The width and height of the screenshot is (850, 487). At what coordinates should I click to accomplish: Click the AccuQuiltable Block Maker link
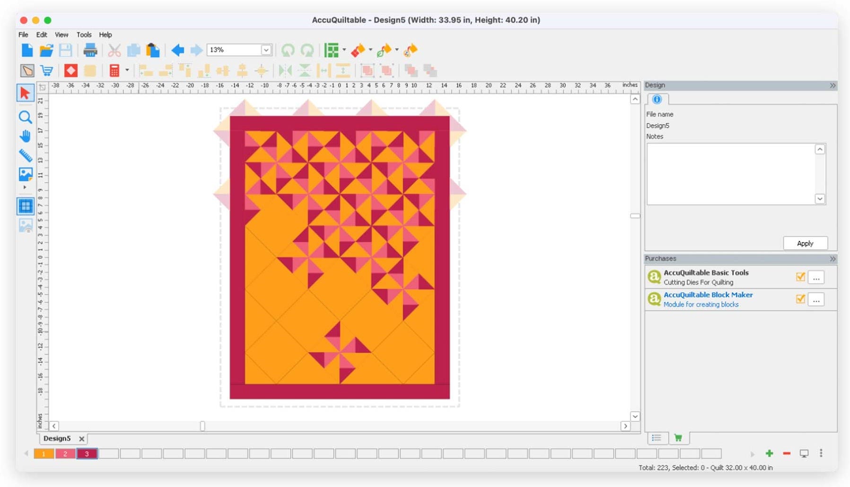point(708,295)
